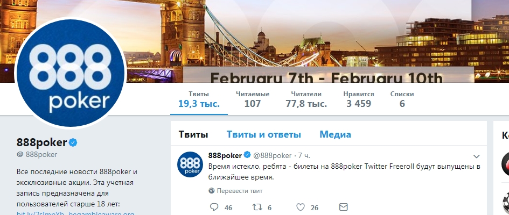Viewport: 509px width, 215px height.
Task: Click the globe icon beside Перевести твит
Action: [212, 191]
